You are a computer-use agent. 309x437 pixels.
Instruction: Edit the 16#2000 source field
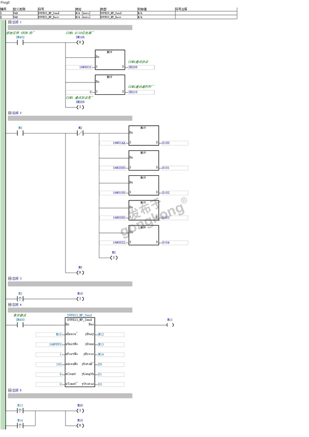tap(113, 168)
